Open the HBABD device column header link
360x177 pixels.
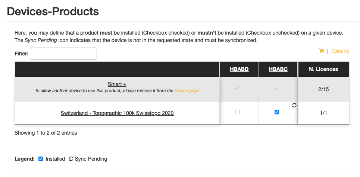click(x=239, y=69)
